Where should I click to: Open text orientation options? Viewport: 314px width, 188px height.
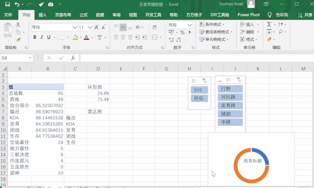(140, 27)
